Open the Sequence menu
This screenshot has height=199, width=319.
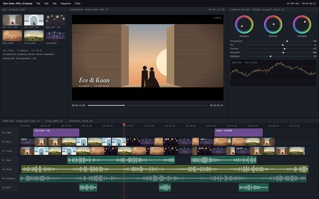click(x=66, y=3)
